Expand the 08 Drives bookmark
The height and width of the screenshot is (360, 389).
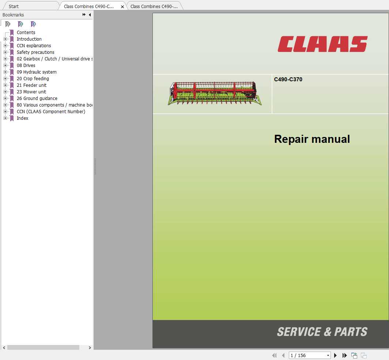(x=5, y=65)
